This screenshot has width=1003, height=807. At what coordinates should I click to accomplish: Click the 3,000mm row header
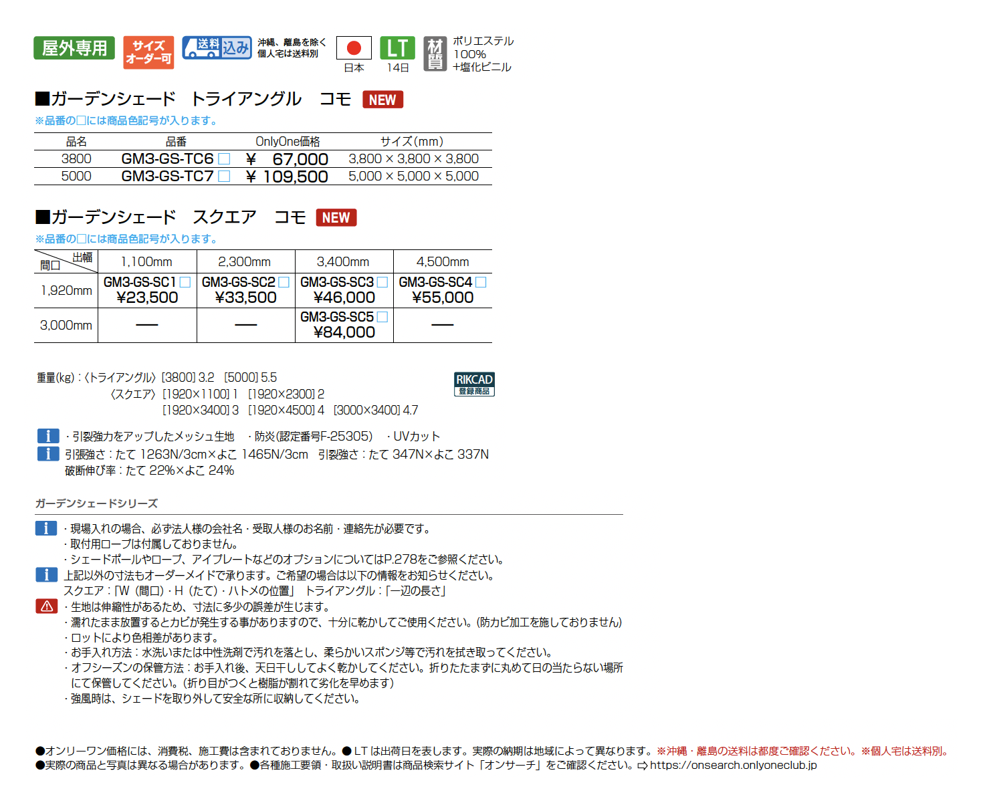pyautogui.click(x=66, y=326)
